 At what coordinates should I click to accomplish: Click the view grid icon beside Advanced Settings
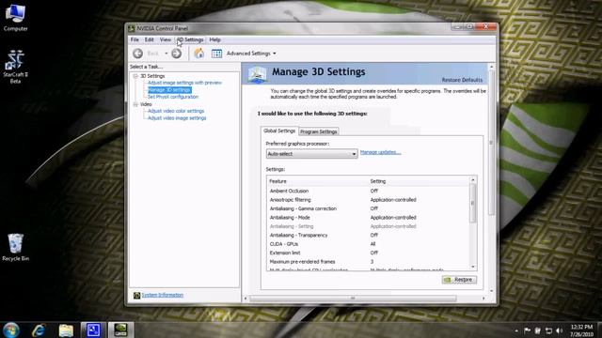(x=217, y=54)
